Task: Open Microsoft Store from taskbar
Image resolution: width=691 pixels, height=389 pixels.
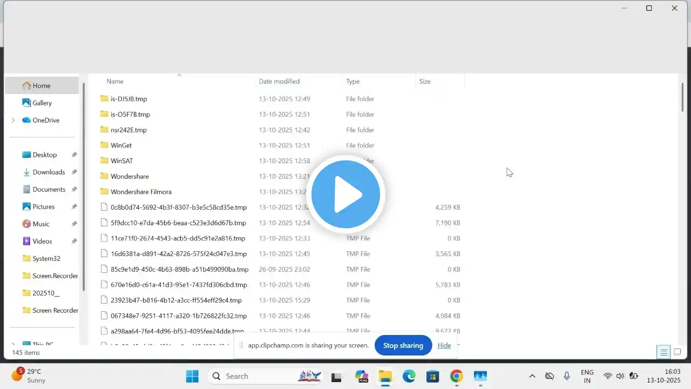Action: [x=432, y=376]
